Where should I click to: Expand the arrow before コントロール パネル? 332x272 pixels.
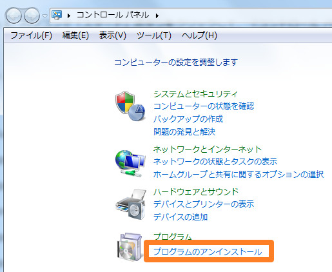[x=69, y=15]
